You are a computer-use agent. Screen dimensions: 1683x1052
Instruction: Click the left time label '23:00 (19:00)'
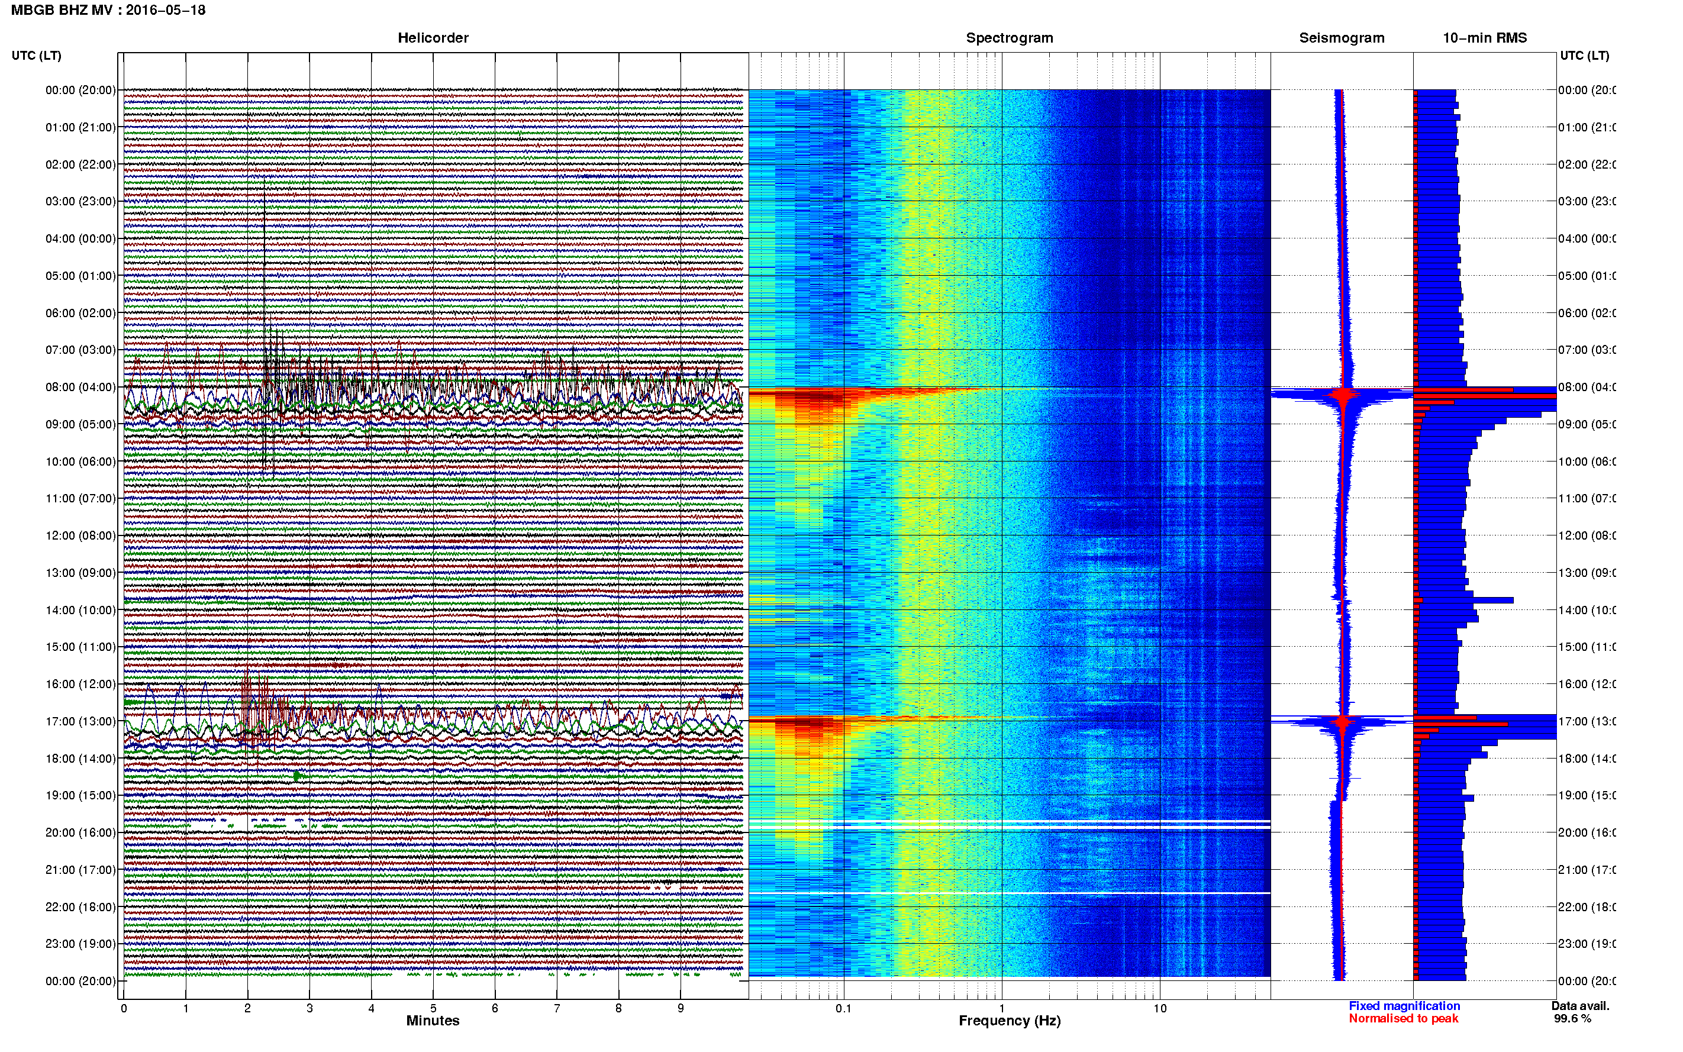(80, 944)
